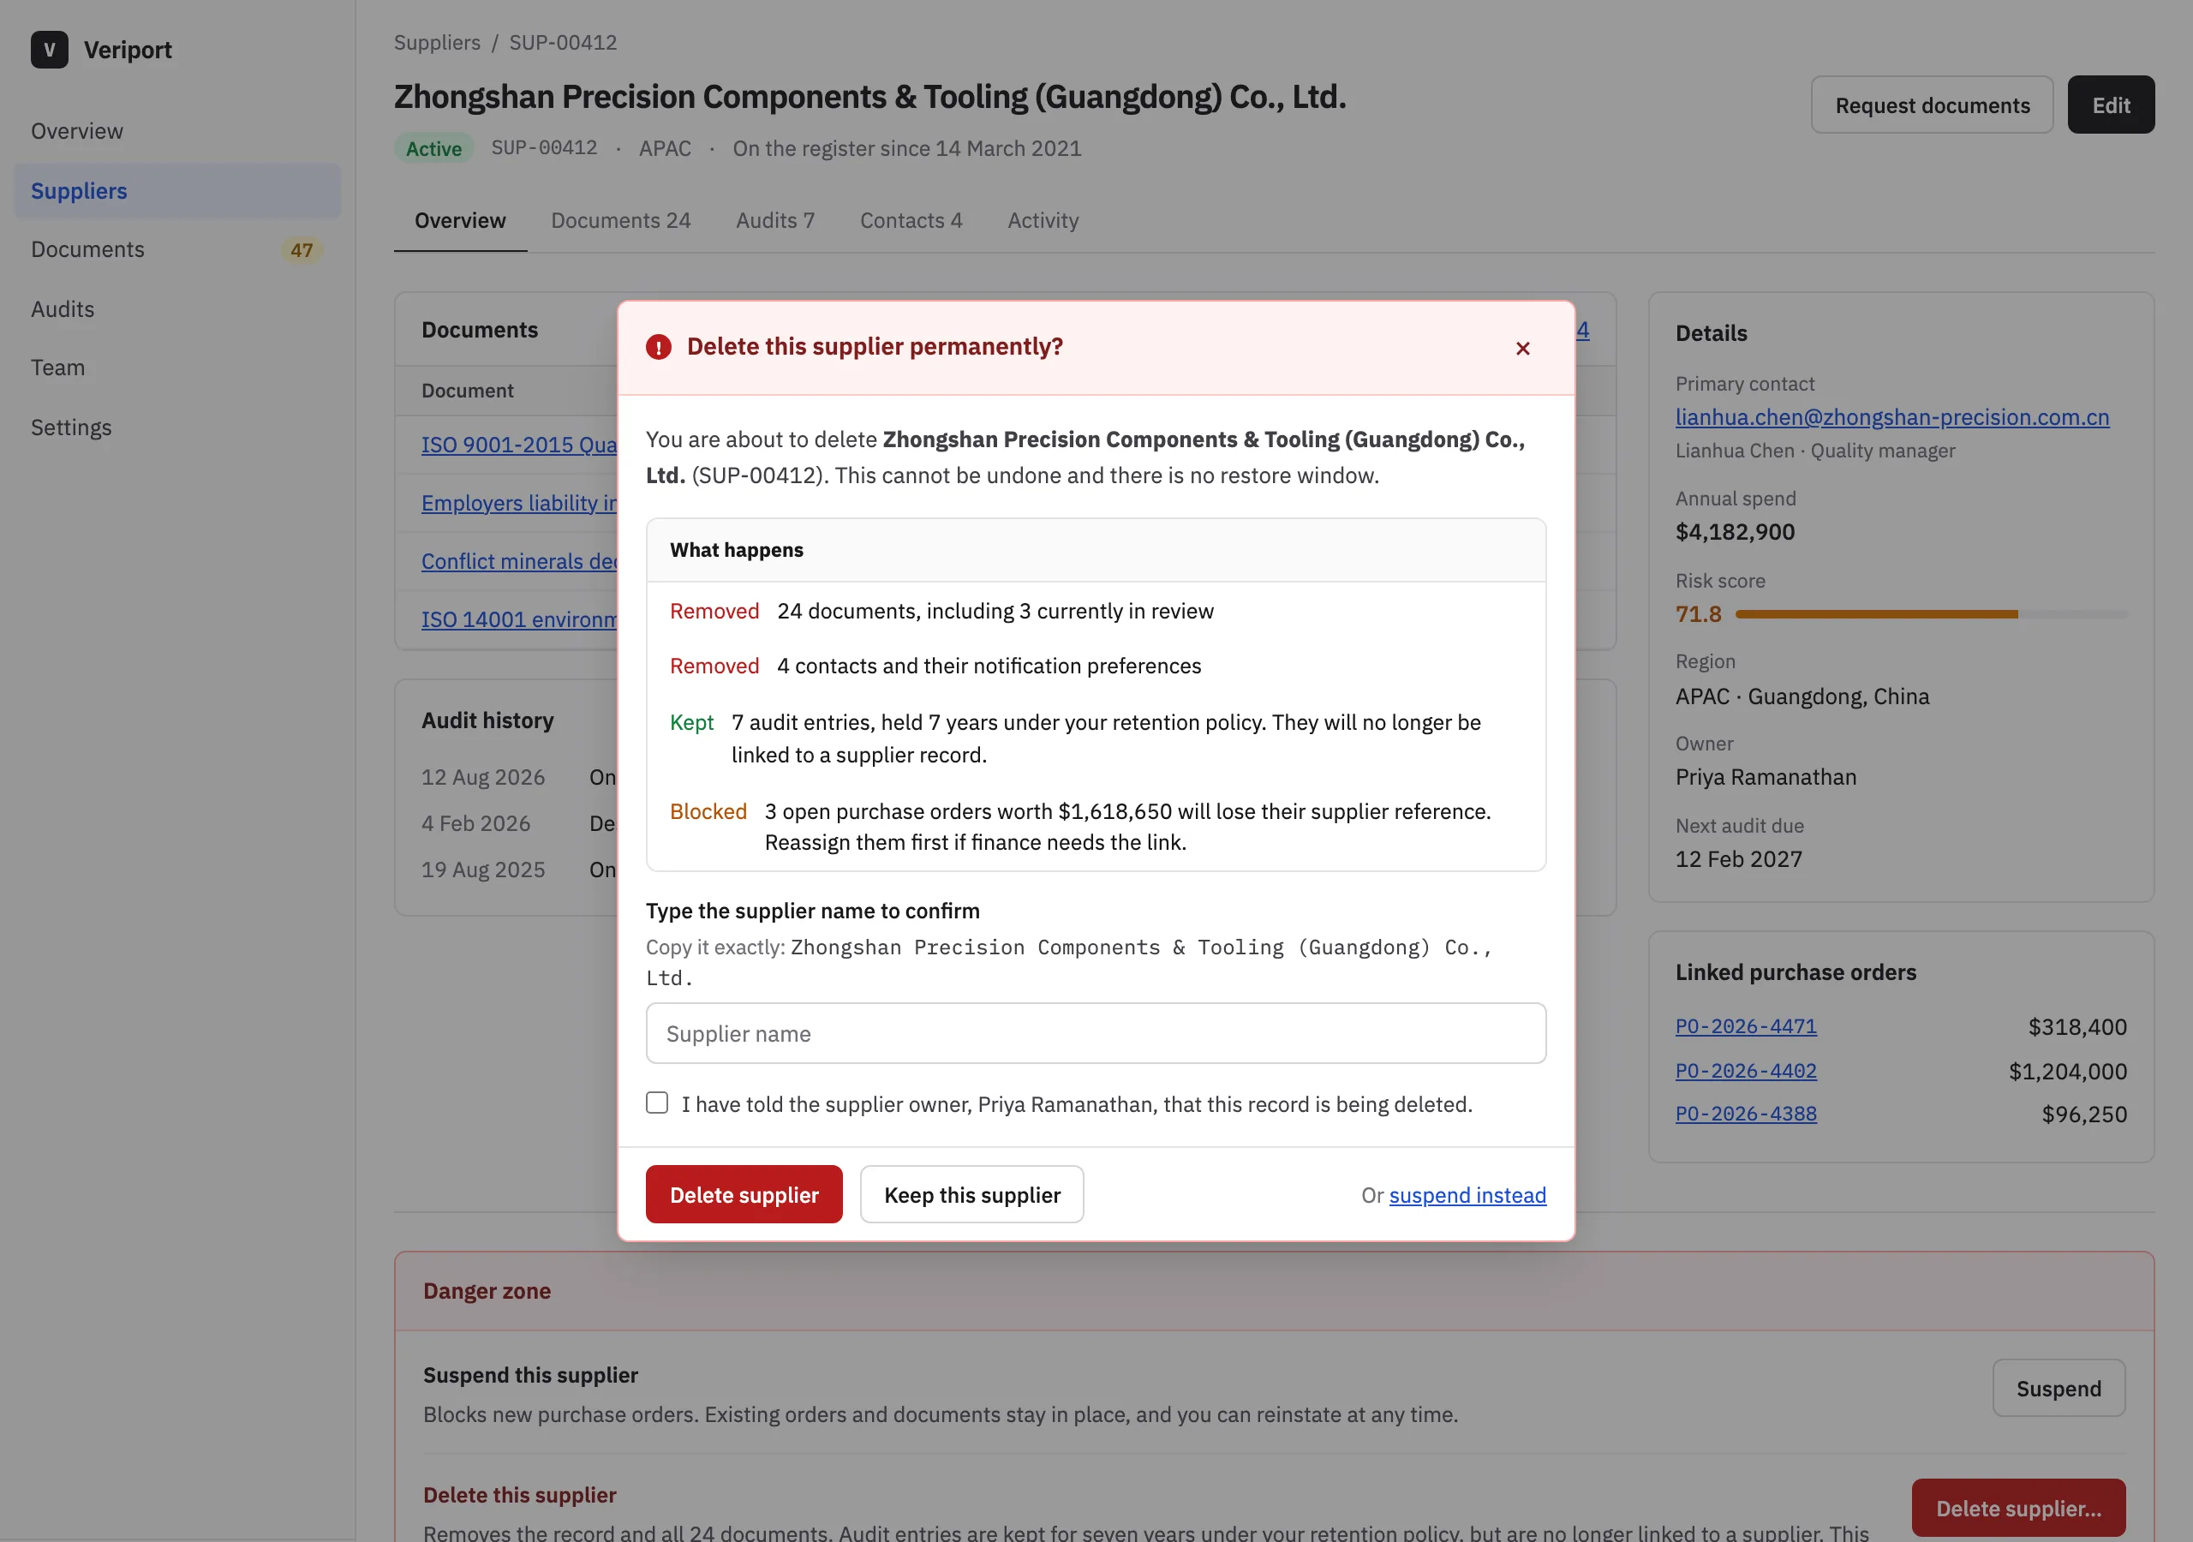Click the 19 Aug 2025 audit entry
Screen dimensions: 2193x1542
(x=483, y=870)
